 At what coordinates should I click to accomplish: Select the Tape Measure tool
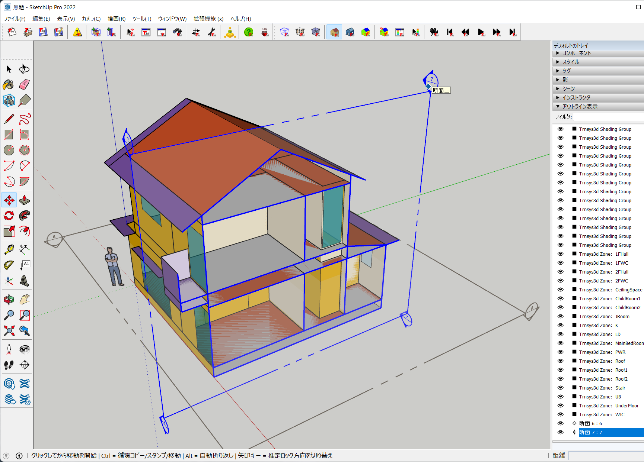(8, 249)
